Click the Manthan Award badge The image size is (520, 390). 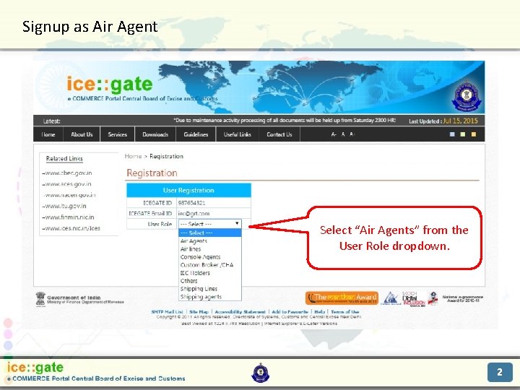[x=342, y=298]
